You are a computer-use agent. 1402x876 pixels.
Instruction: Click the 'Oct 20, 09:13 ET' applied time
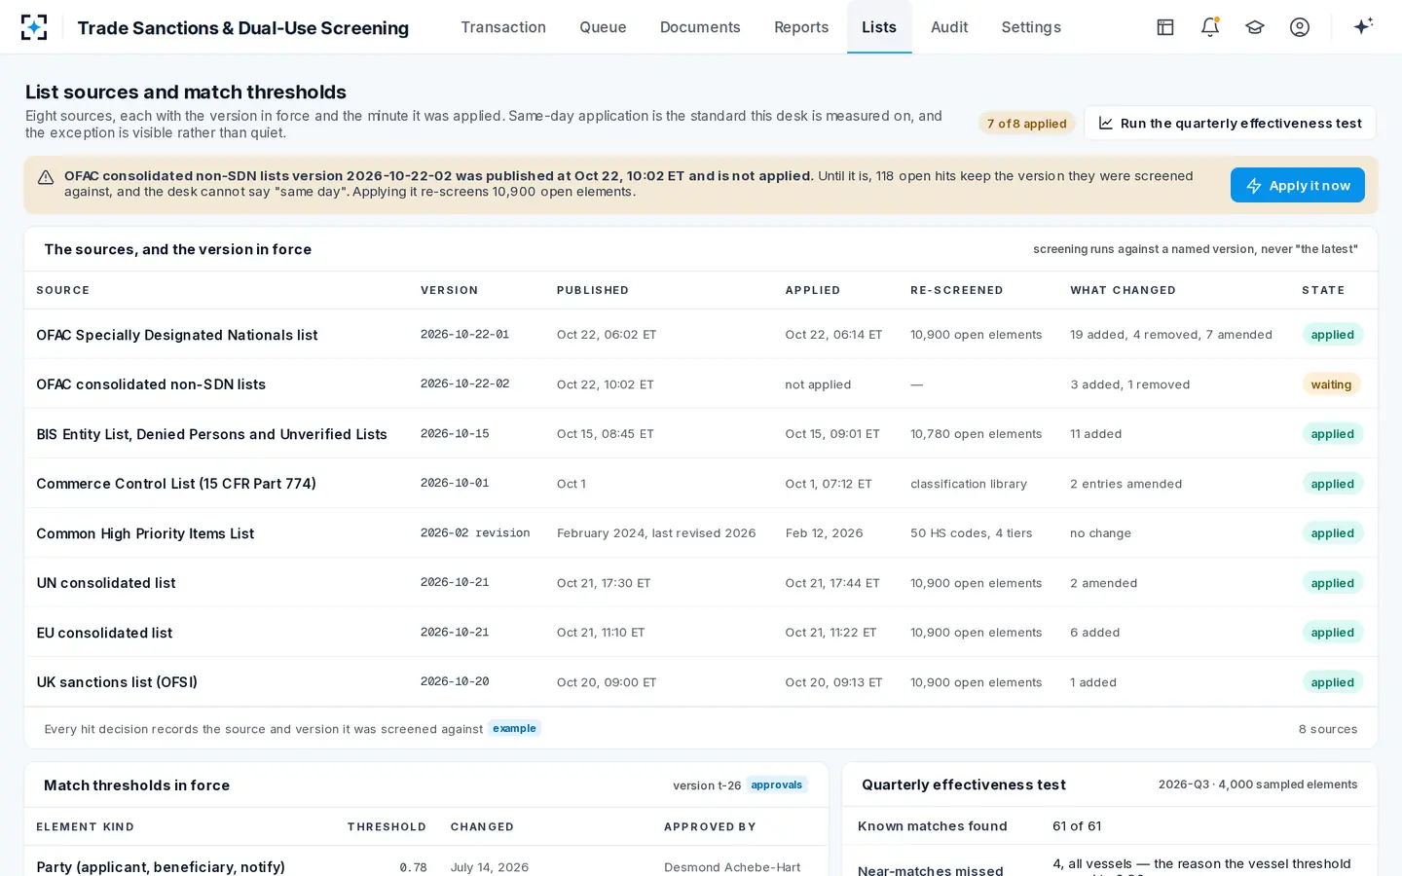(x=833, y=682)
